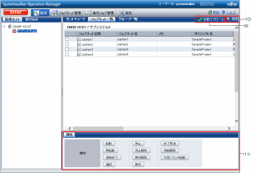Click the 無効 disable button
Viewport: 253px width, 173px height.
coord(138,165)
